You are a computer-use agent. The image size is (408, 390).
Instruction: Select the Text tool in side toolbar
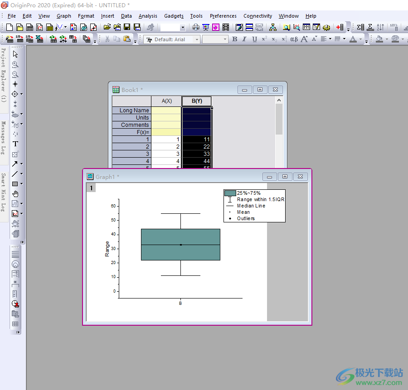[x=15, y=144]
